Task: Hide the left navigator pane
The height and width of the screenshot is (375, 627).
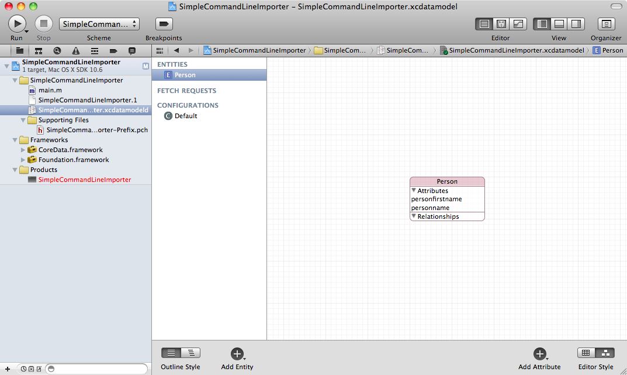Action: 542,24
